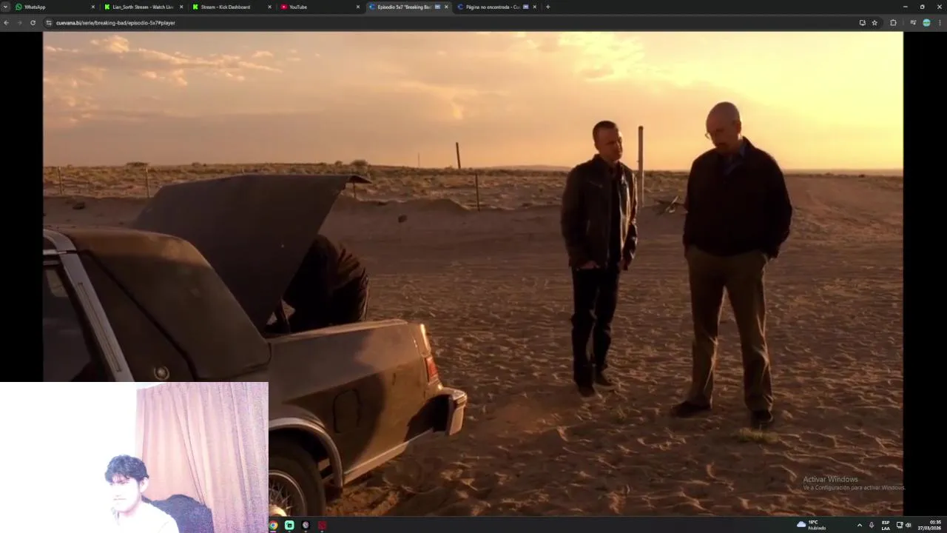Close the WhatsApp tab

92,7
